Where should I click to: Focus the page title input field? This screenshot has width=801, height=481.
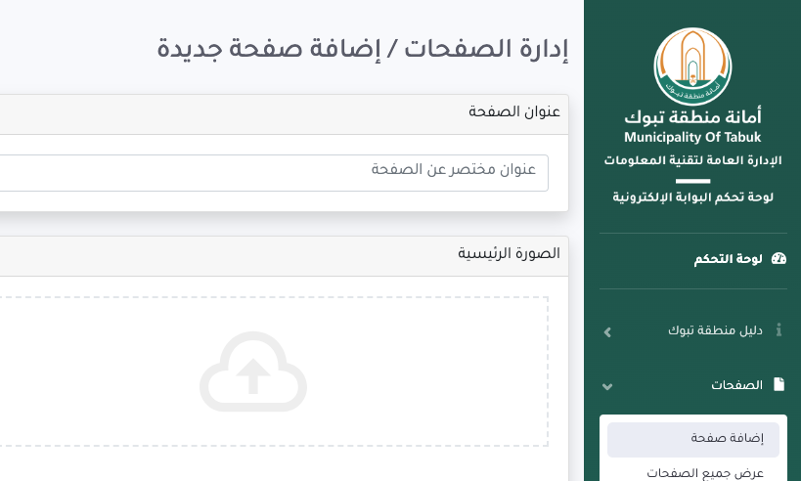[274, 172]
